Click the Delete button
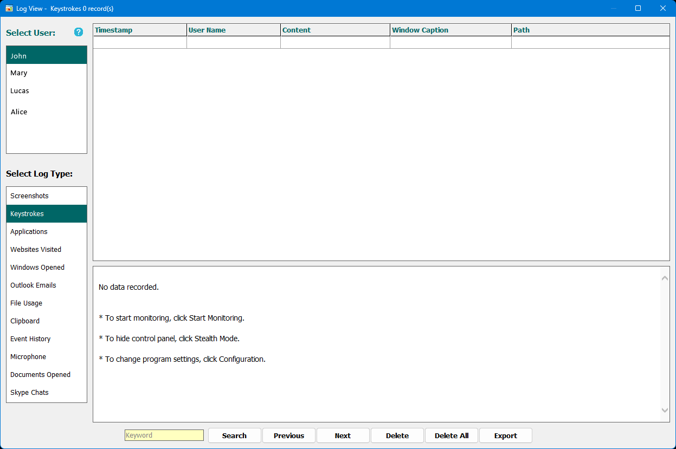This screenshot has width=676, height=449. (x=397, y=435)
